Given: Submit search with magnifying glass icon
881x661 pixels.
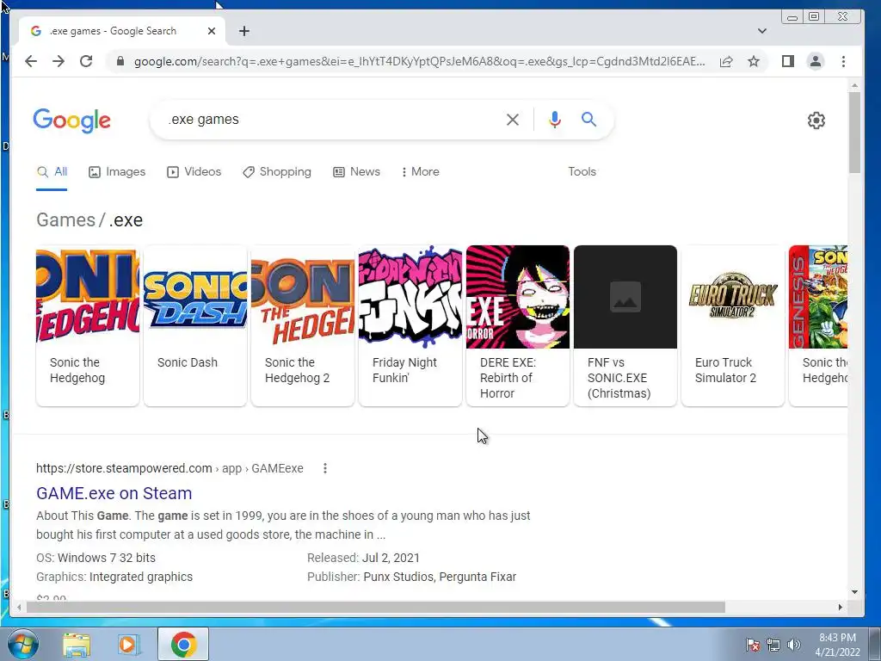Looking at the screenshot, I should [x=588, y=119].
